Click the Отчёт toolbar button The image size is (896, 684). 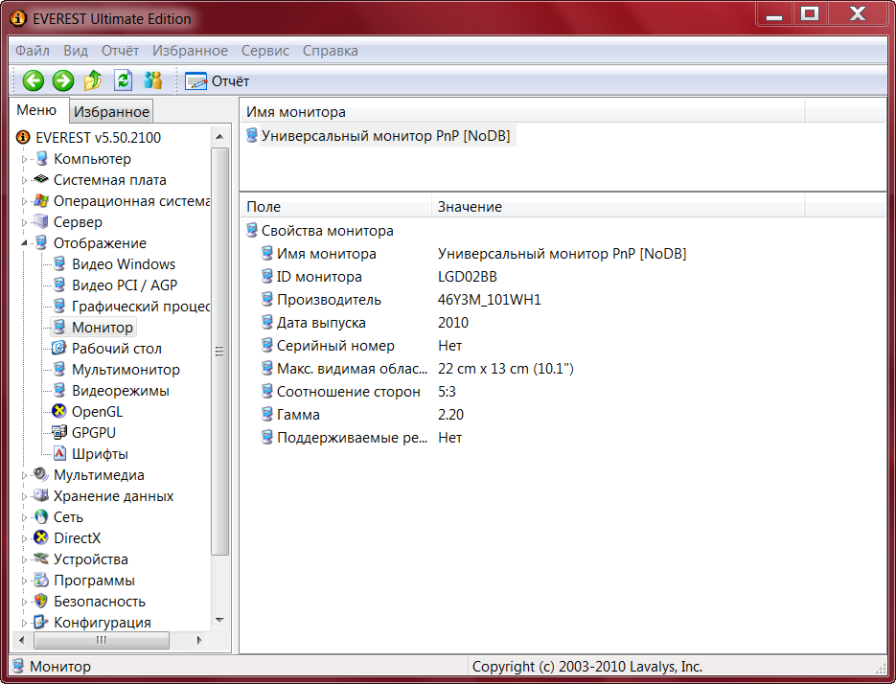[x=218, y=81]
